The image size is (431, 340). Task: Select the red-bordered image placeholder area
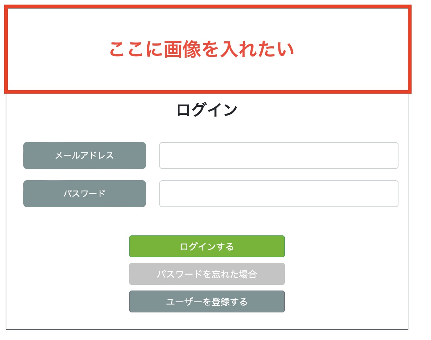pyautogui.click(x=208, y=49)
